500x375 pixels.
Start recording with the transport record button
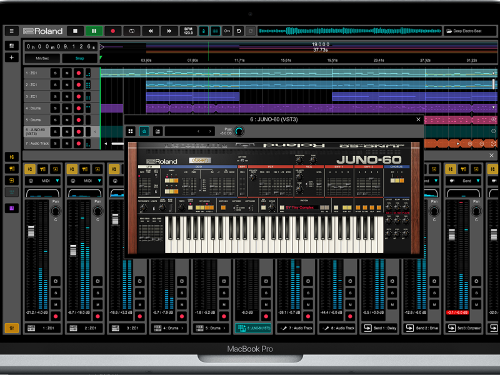(x=113, y=31)
